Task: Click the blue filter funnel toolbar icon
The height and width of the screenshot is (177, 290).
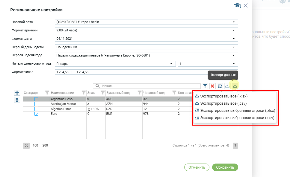Action: tap(205, 86)
